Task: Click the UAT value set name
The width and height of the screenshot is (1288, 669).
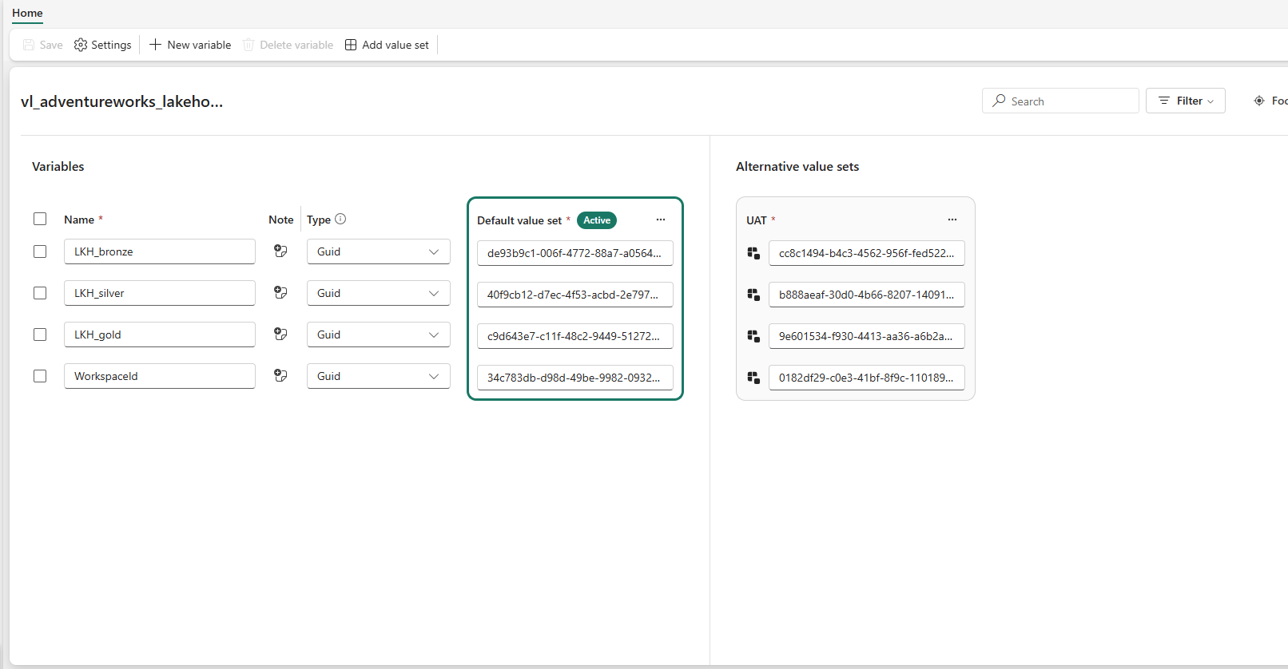Action: 756,220
